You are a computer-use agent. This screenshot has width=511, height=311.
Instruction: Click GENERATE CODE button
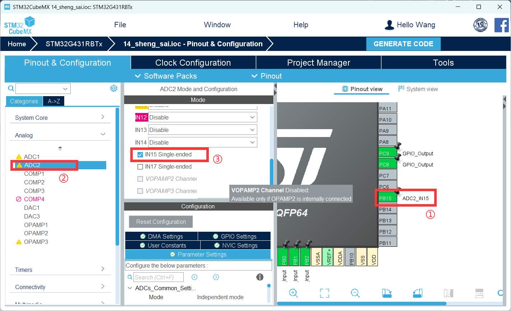[403, 44]
